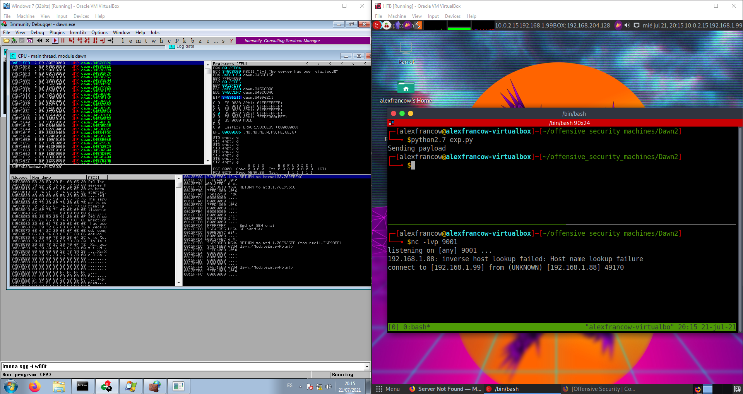This screenshot has height=394, width=743.
Task: Open Machine menu in Windows 7 VirtualBox window
Action: click(26, 16)
